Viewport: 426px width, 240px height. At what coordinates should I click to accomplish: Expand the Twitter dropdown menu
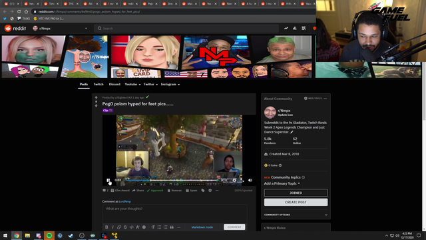click(150, 85)
